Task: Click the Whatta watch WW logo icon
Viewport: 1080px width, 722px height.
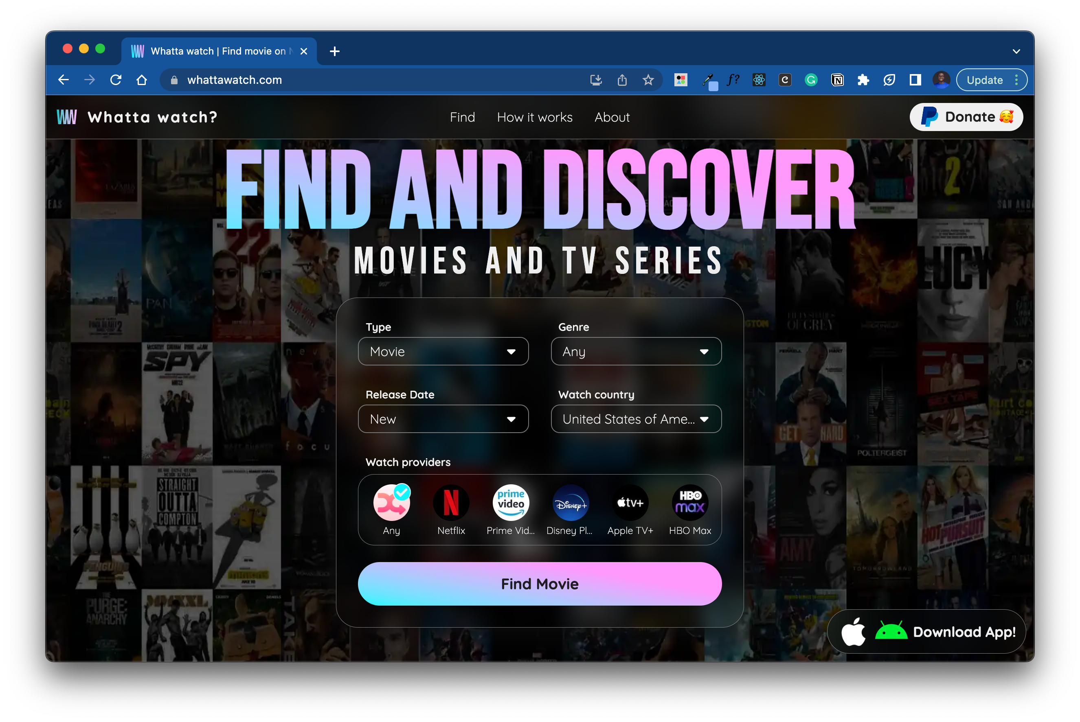Action: (67, 117)
